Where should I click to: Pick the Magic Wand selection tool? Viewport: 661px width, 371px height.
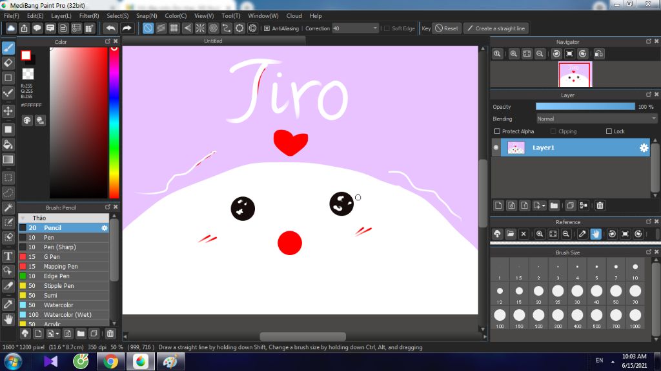coord(8,207)
